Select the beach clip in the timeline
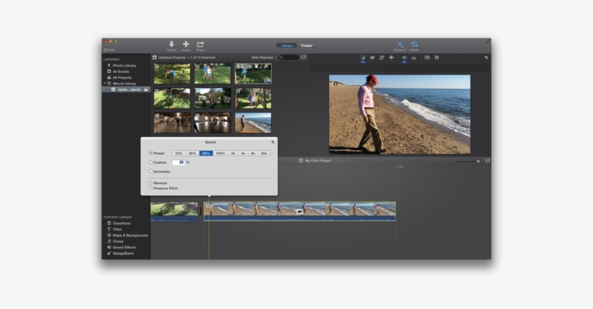Screen dimensions: 593x309 pyautogui.click(x=299, y=212)
